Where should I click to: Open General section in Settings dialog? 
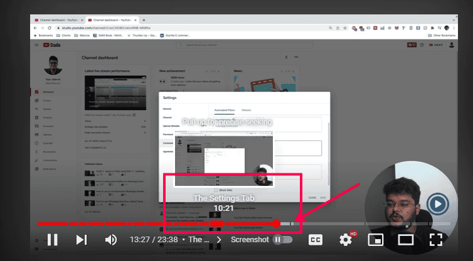pyautogui.click(x=167, y=109)
